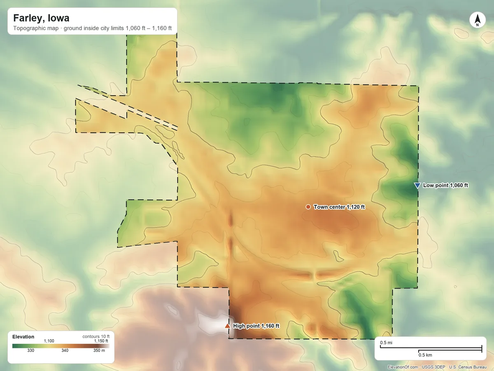Click the Low point blue triangle marker
Viewport: 494px width, 371px height.
417,185
